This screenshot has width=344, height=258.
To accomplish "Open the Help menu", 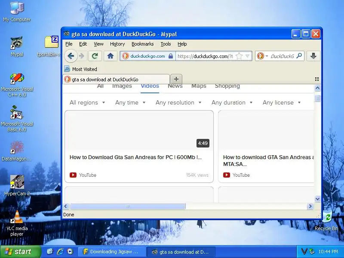I will pyautogui.click(x=182, y=44).
